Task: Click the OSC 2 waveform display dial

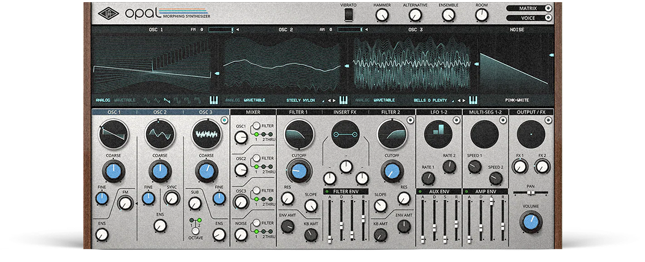Action: (160, 134)
